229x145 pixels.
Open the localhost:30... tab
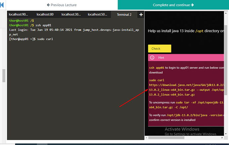(71, 15)
